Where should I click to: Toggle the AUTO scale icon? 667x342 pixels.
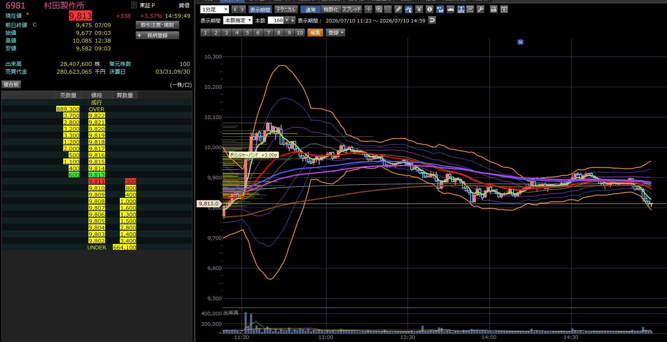[x=461, y=9]
